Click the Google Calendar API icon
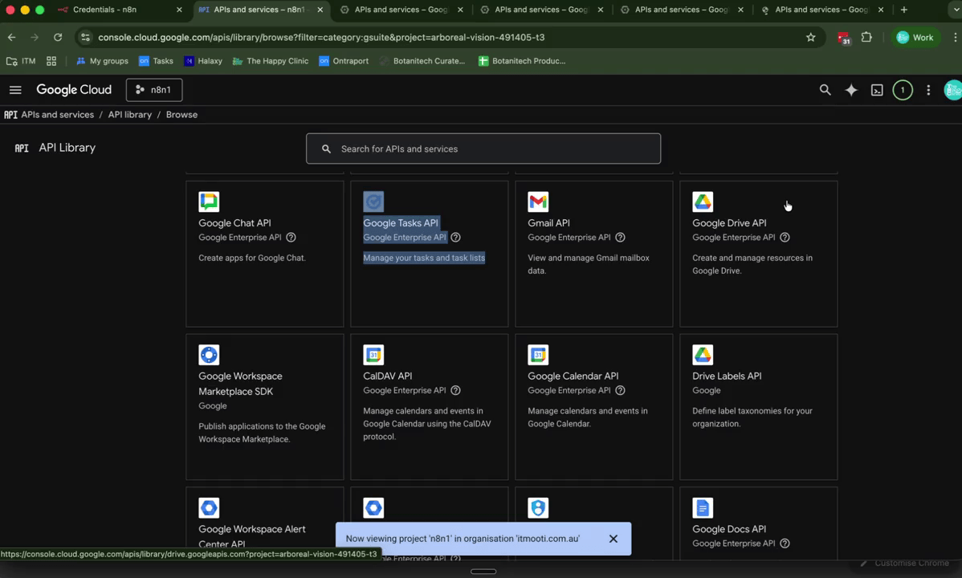 click(x=537, y=354)
